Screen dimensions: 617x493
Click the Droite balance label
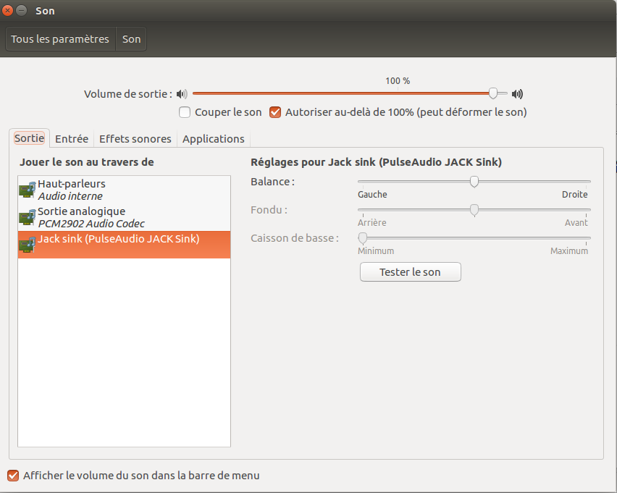point(574,194)
